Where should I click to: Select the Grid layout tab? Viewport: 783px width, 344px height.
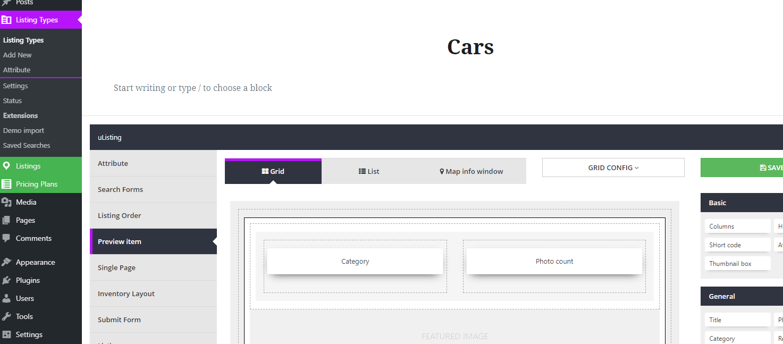273,171
